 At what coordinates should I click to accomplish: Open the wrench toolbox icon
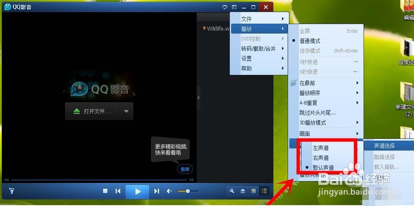pos(232,191)
